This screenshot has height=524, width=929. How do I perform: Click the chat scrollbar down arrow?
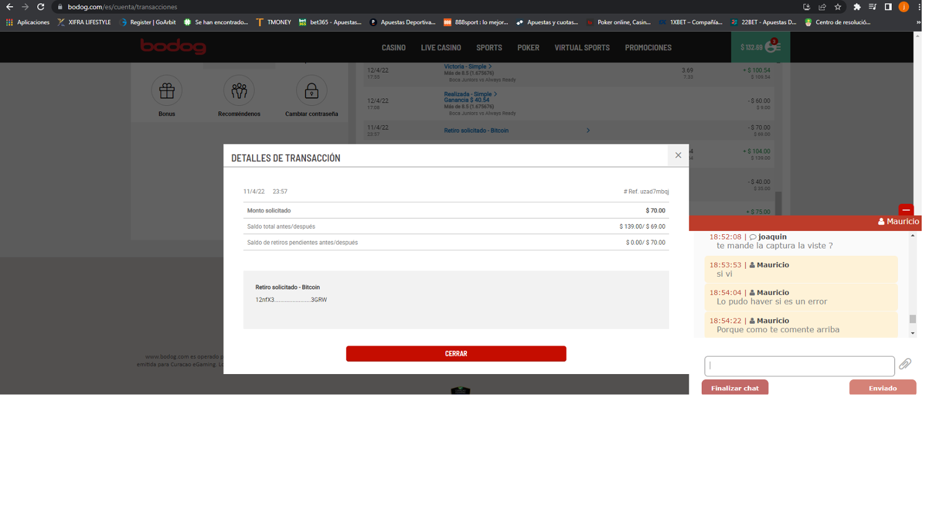(912, 333)
